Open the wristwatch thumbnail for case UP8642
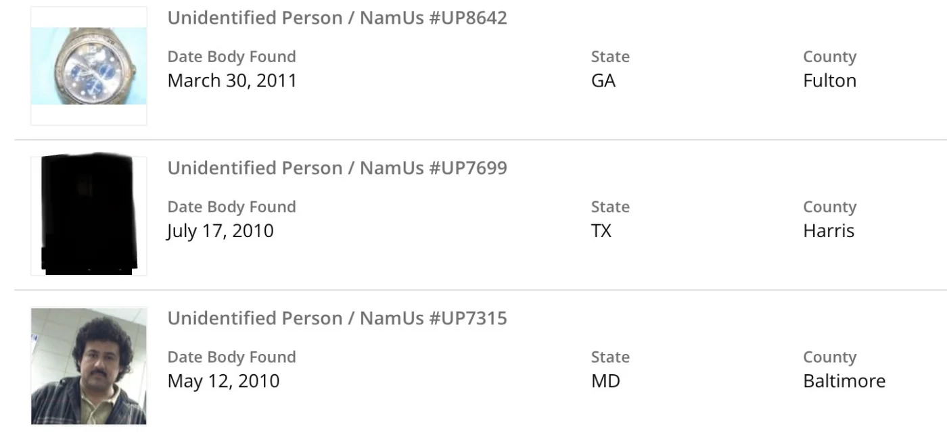 pyautogui.click(x=89, y=66)
